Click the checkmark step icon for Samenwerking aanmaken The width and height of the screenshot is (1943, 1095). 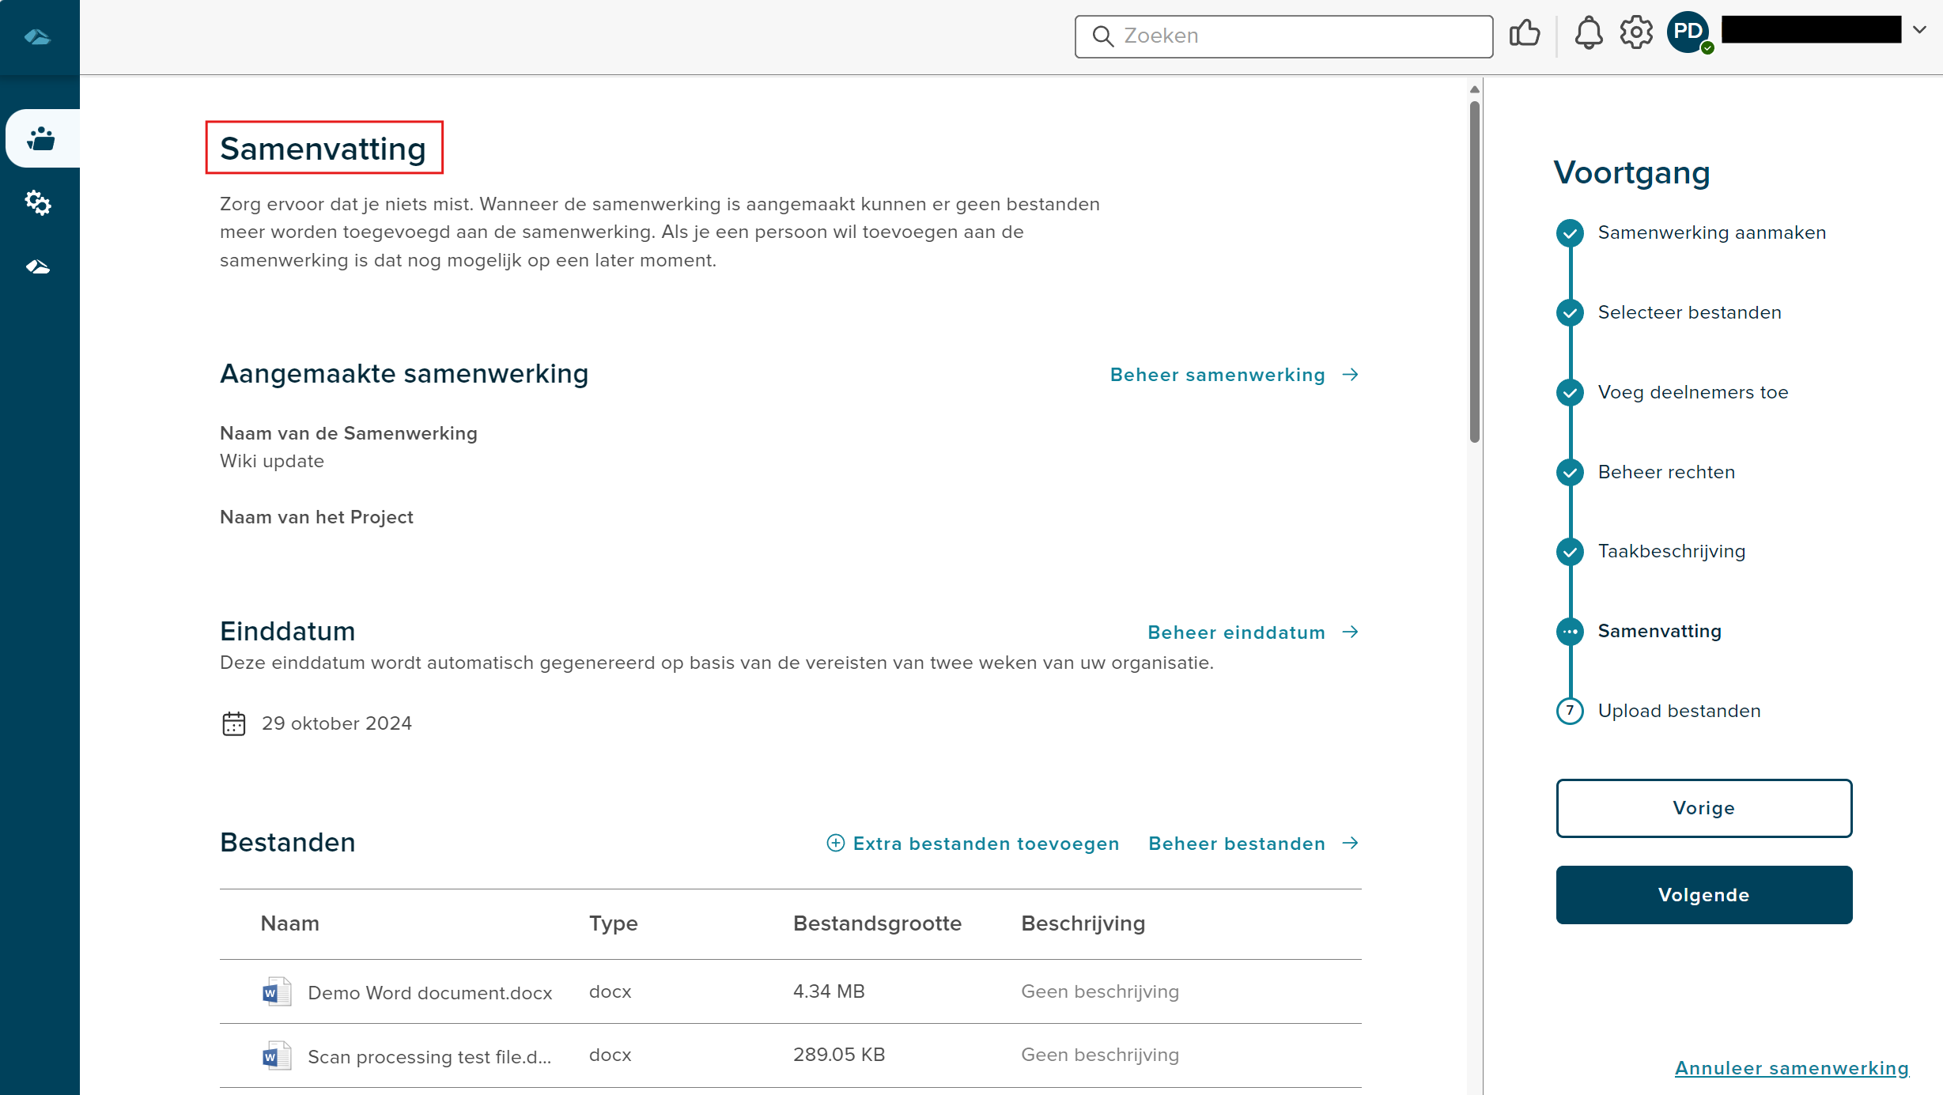(x=1570, y=233)
